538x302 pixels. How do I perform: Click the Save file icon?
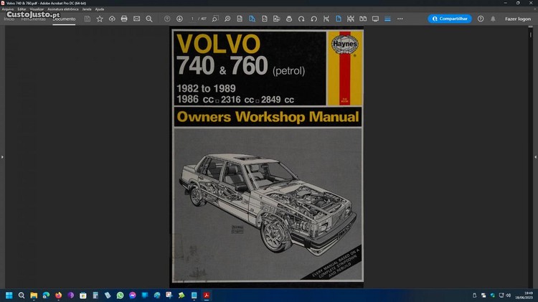click(88, 19)
